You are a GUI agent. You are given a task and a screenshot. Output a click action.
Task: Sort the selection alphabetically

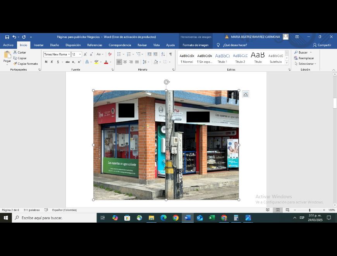(163, 54)
